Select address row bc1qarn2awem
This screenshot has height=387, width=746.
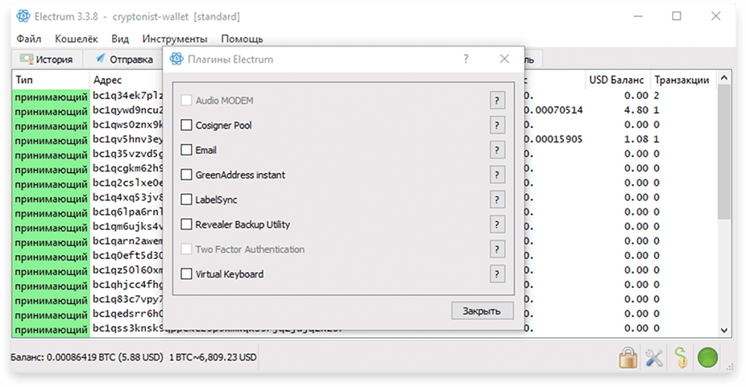(x=128, y=241)
